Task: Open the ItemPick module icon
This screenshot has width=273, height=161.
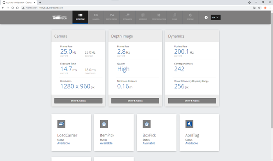Action: 104,124
